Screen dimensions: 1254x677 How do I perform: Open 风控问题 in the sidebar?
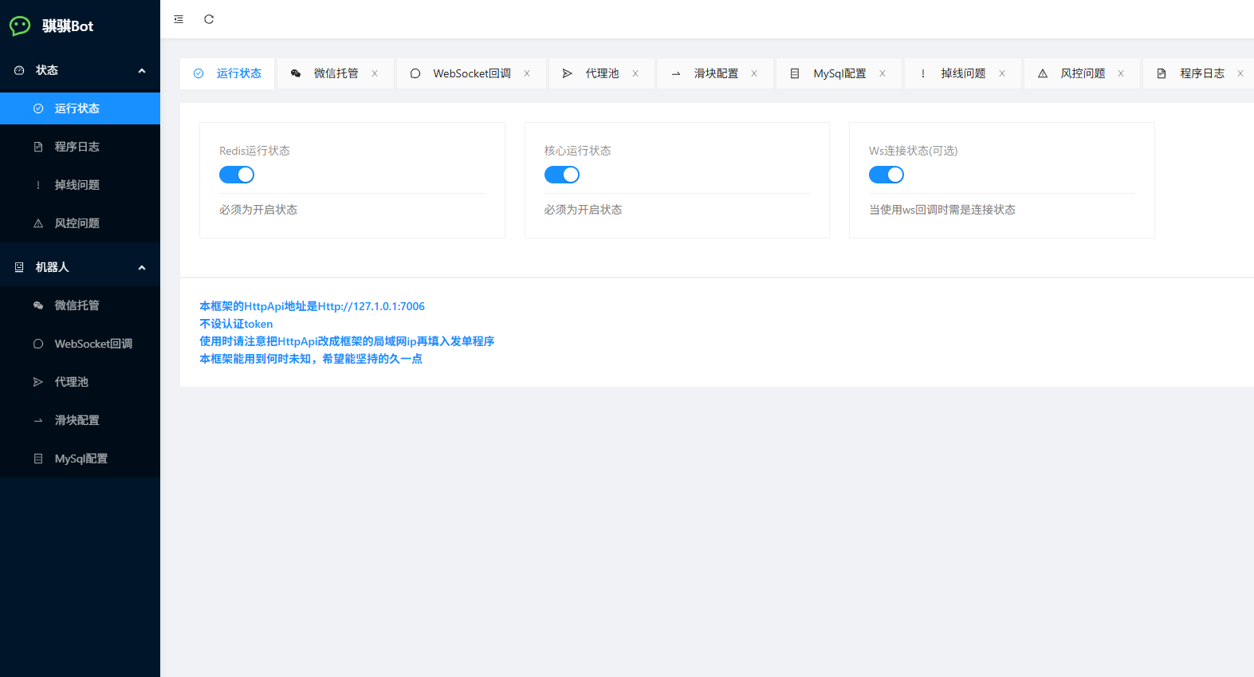pos(77,223)
